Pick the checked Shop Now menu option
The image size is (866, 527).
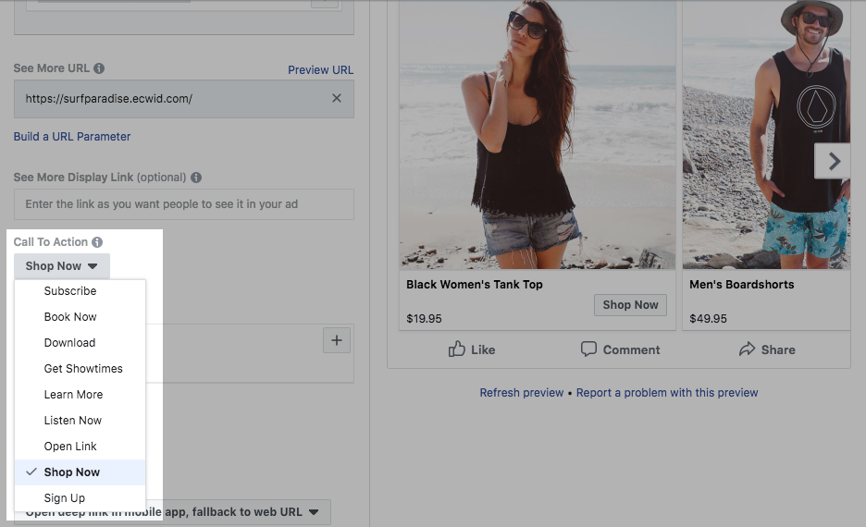pos(72,472)
